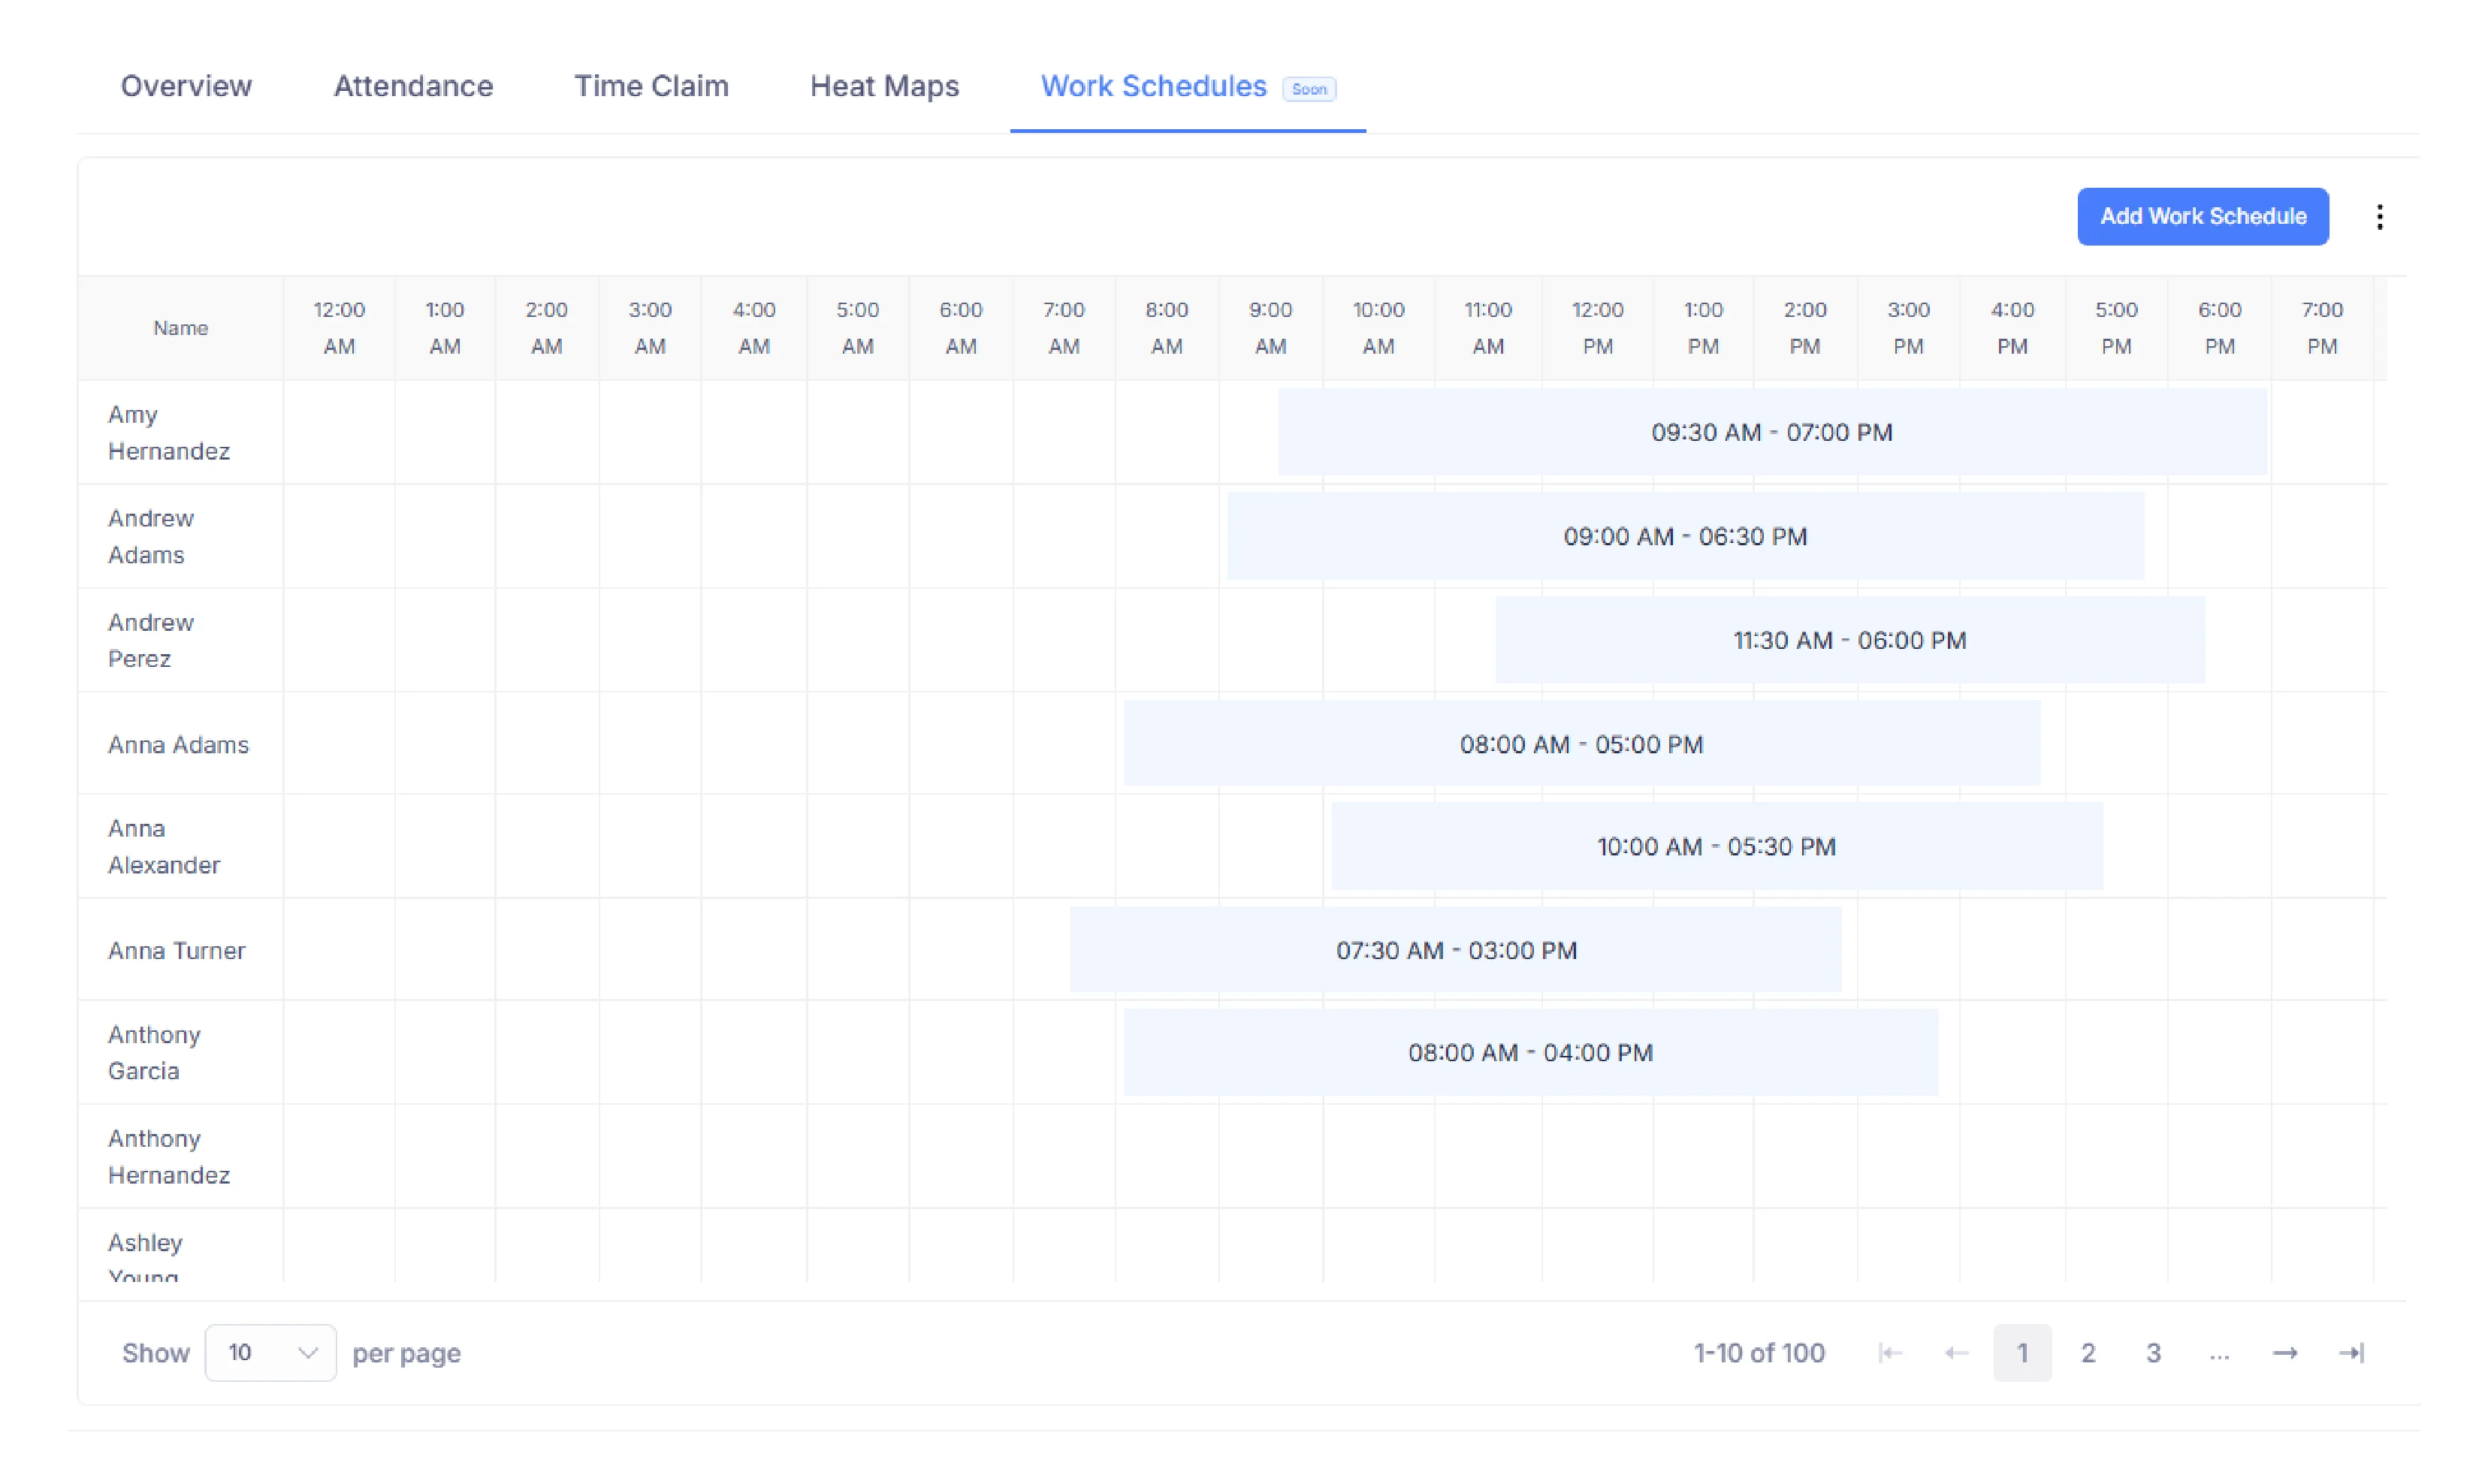
Task: Click the Soon badge beside Work Schedules
Action: (1309, 88)
